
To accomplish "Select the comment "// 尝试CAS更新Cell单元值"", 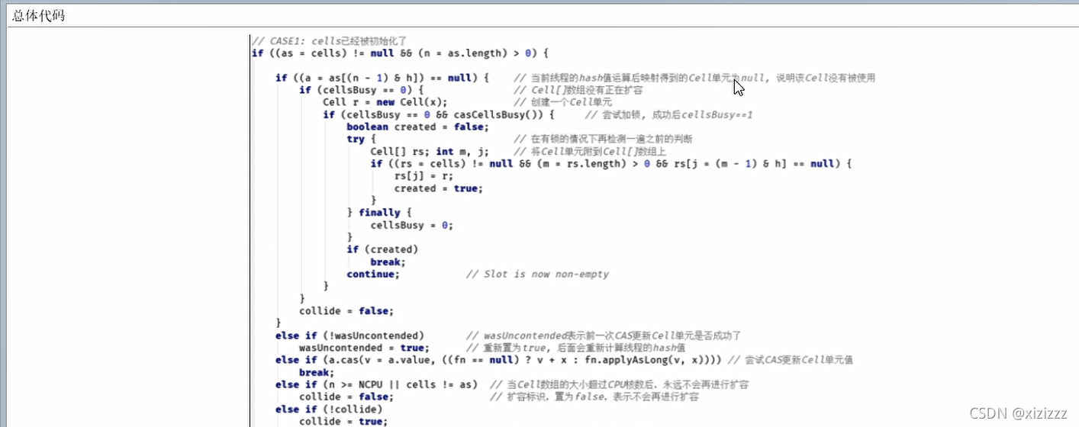I will 791,360.
